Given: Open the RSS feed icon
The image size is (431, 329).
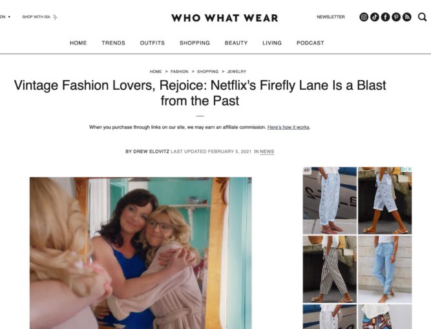Looking at the screenshot, I should coord(407,17).
